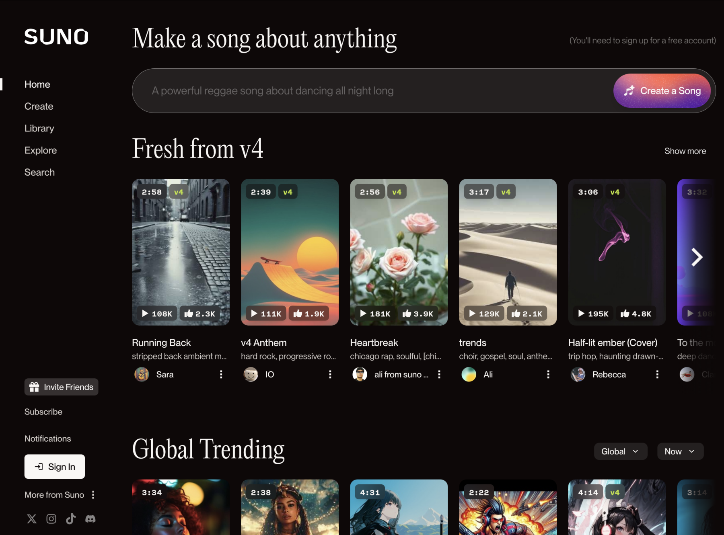This screenshot has width=724, height=535.
Task: Open the Library section
Action: [39, 128]
